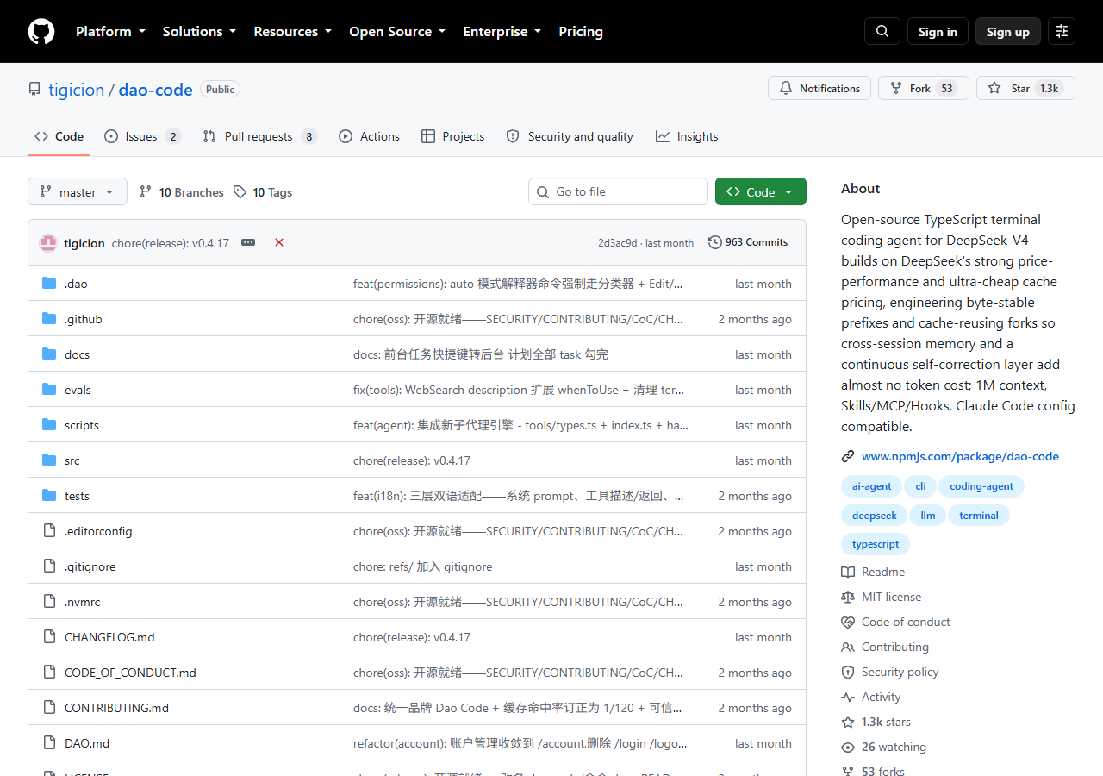Click the file icon for .editorconfig
The image size is (1103, 776).
[x=49, y=531]
